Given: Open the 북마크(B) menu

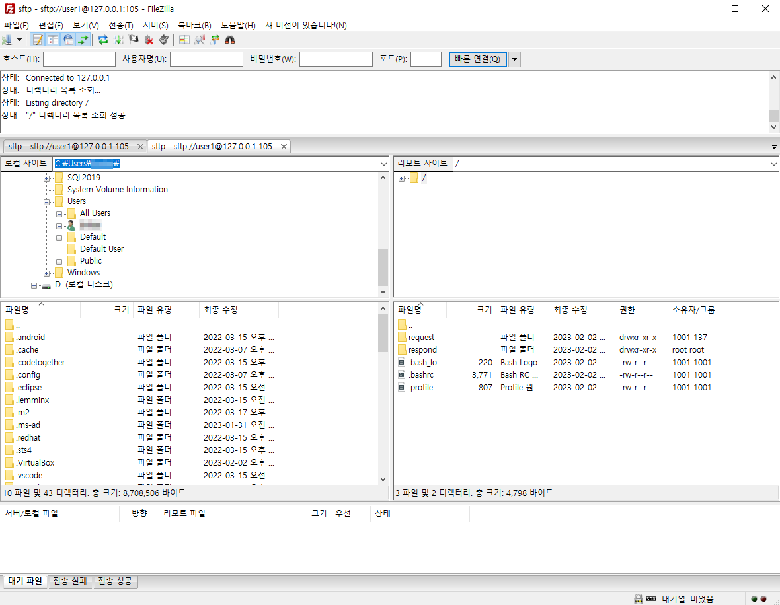Looking at the screenshot, I should click(194, 25).
